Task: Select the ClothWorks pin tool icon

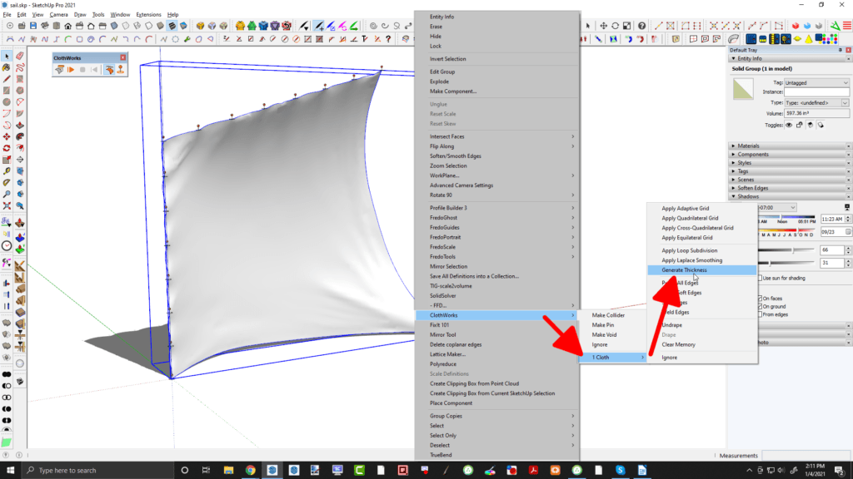Action: pos(121,70)
